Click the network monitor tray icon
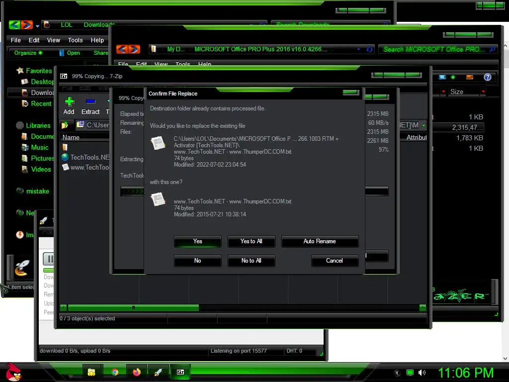This screenshot has height=382, width=509. coord(410,373)
